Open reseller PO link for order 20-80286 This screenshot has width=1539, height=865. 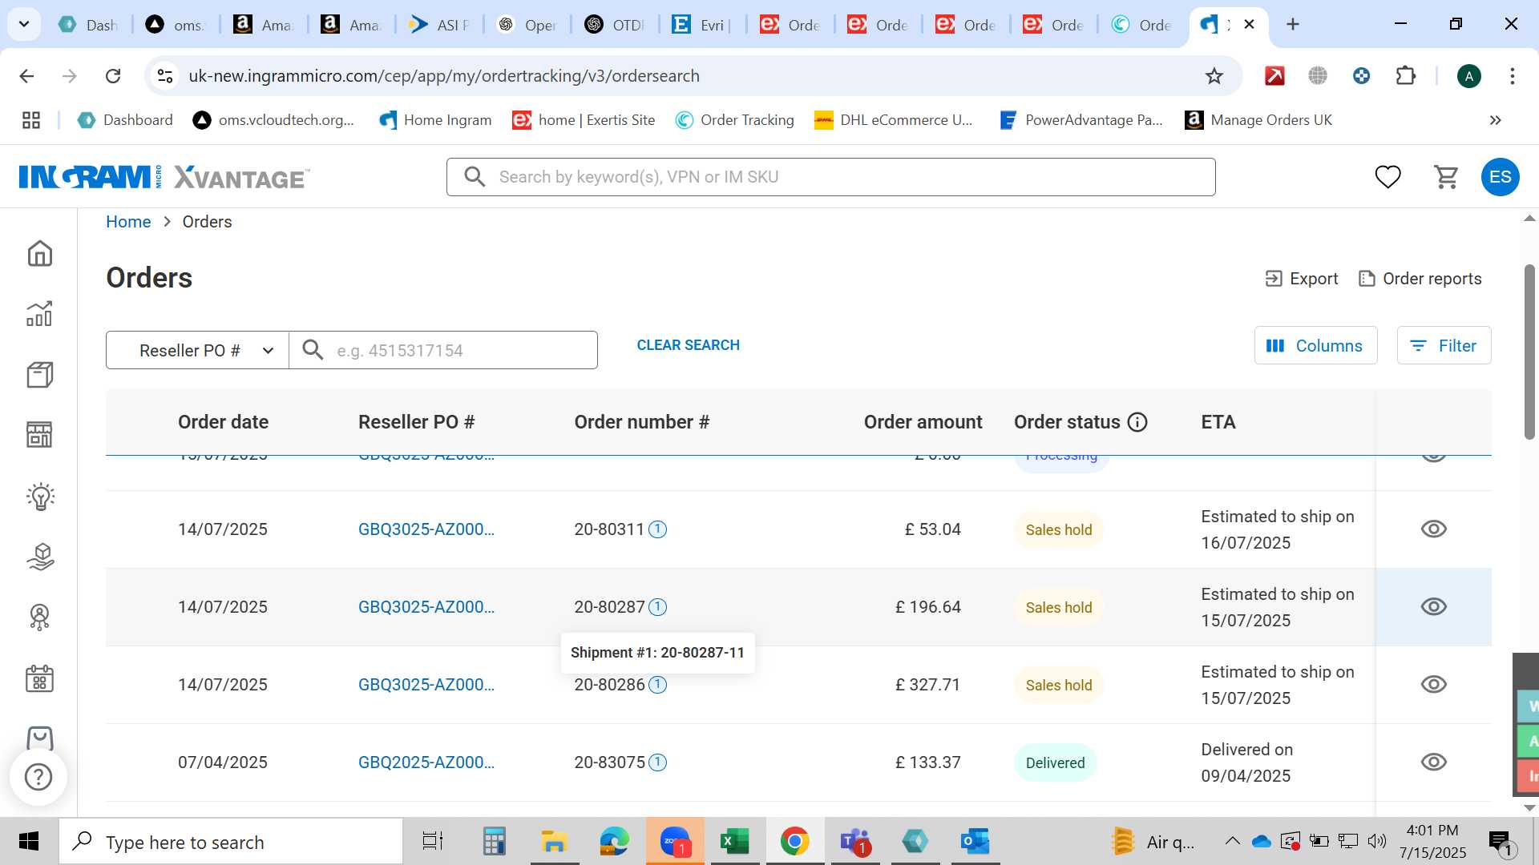tap(426, 685)
